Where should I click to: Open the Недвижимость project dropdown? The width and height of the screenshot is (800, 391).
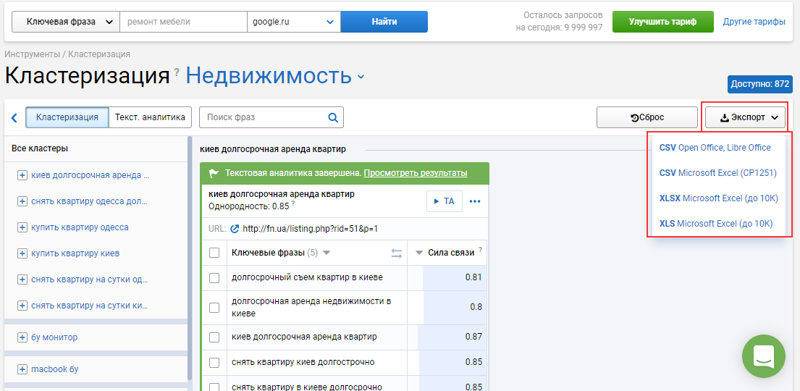coord(276,76)
